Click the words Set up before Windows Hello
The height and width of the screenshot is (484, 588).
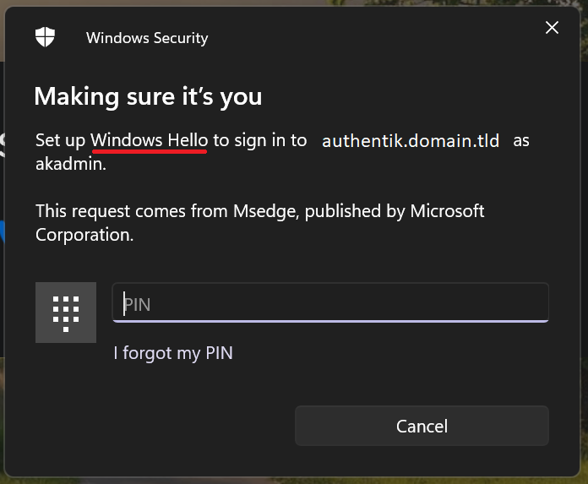coord(60,141)
